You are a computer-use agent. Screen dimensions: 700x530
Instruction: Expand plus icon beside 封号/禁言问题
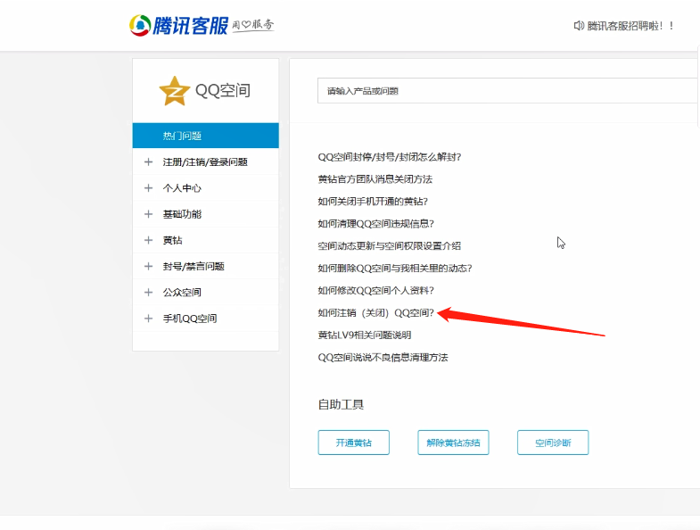click(149, 267)
